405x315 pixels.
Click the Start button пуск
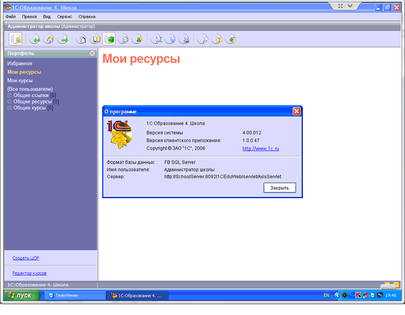(x=22, y=296)
